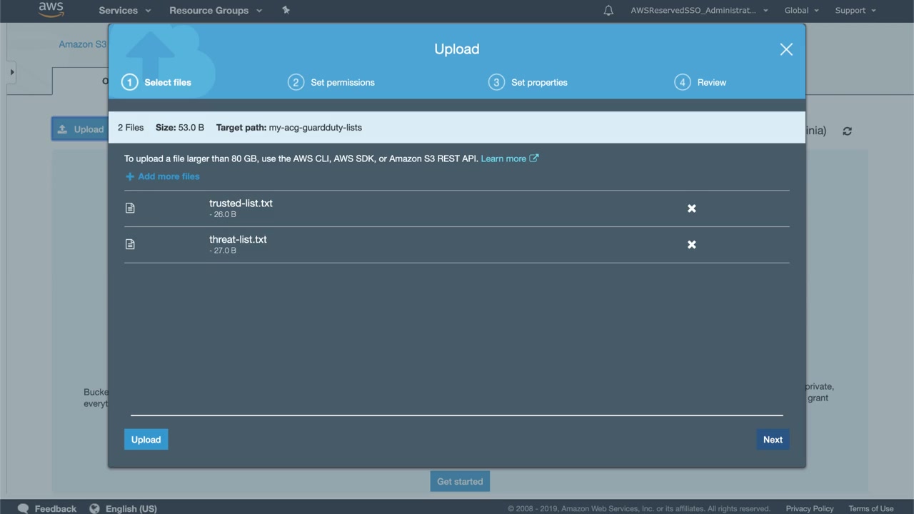Remove trusted-list.txt from the upload list
The width and height of the screenshot is (914, 514).
691,208
